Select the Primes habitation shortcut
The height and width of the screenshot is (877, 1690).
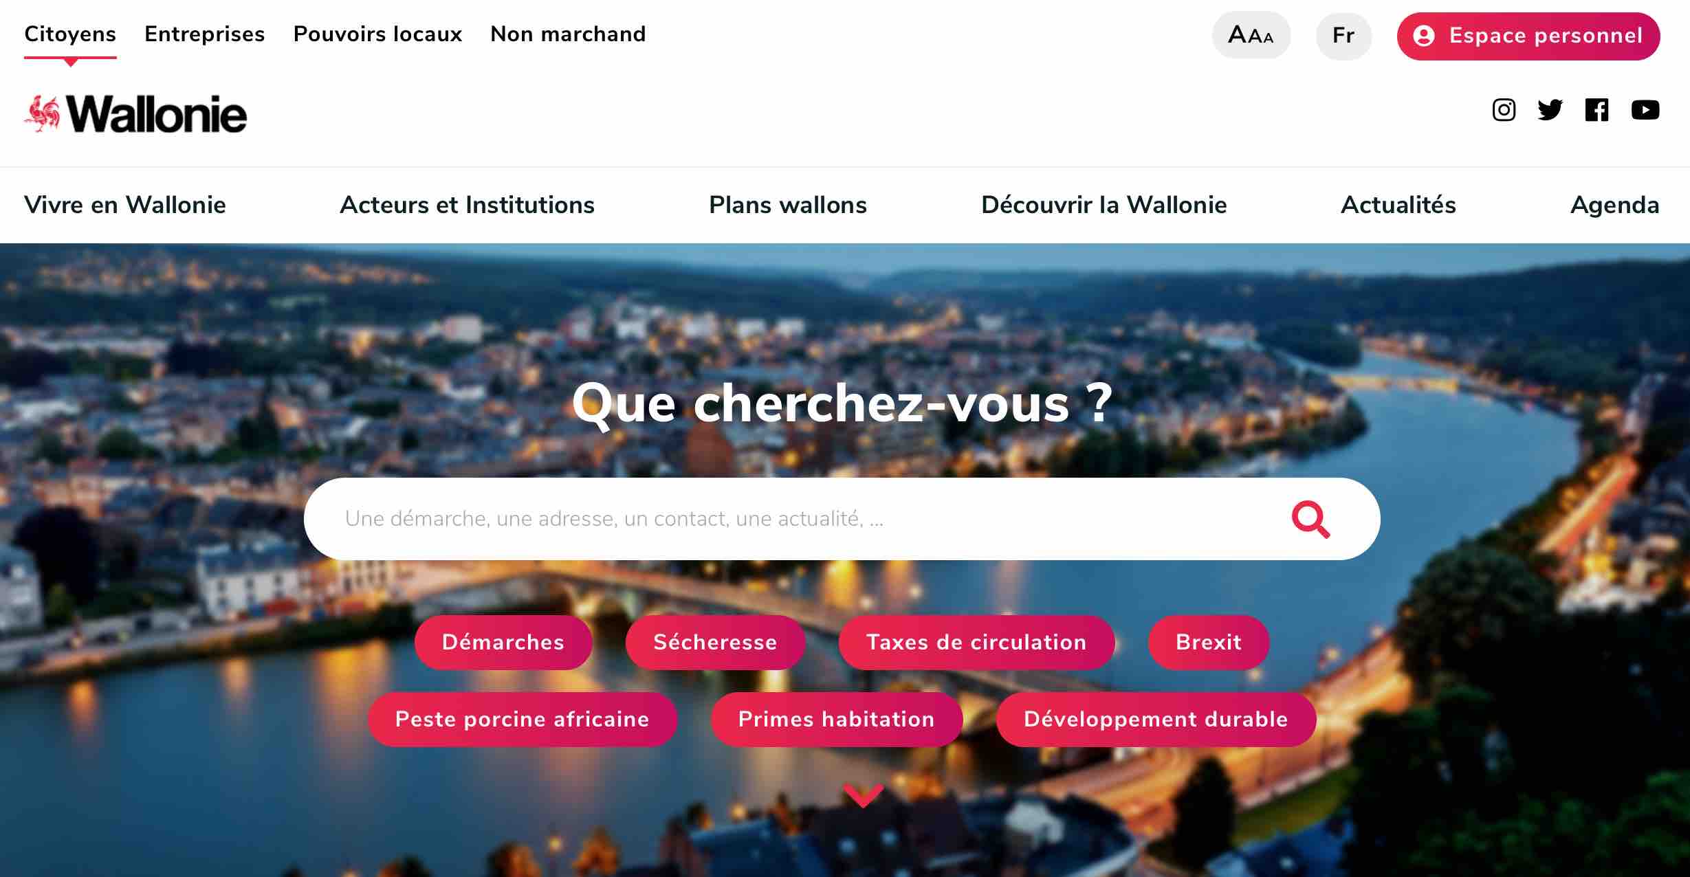point(837,719)
